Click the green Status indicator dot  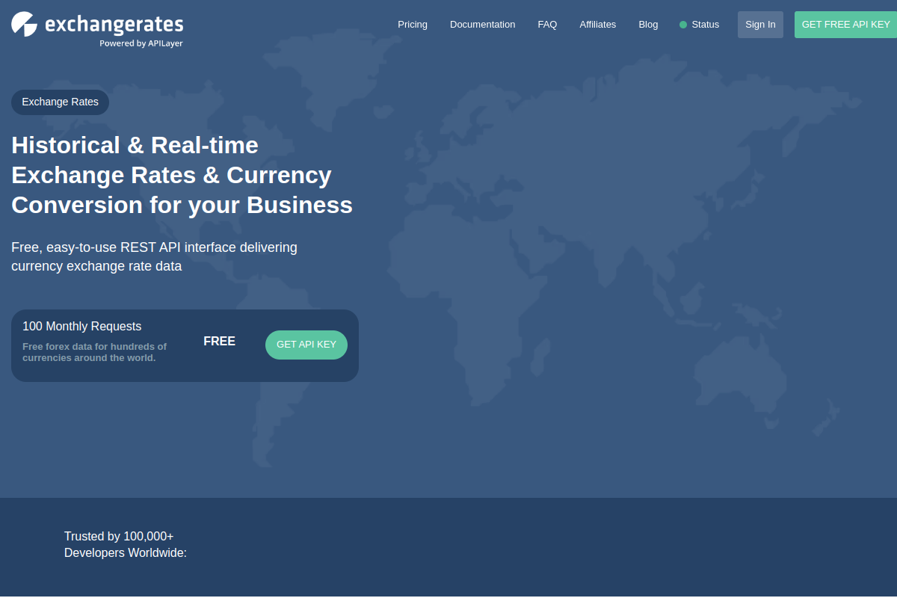[x=683, y=25]
